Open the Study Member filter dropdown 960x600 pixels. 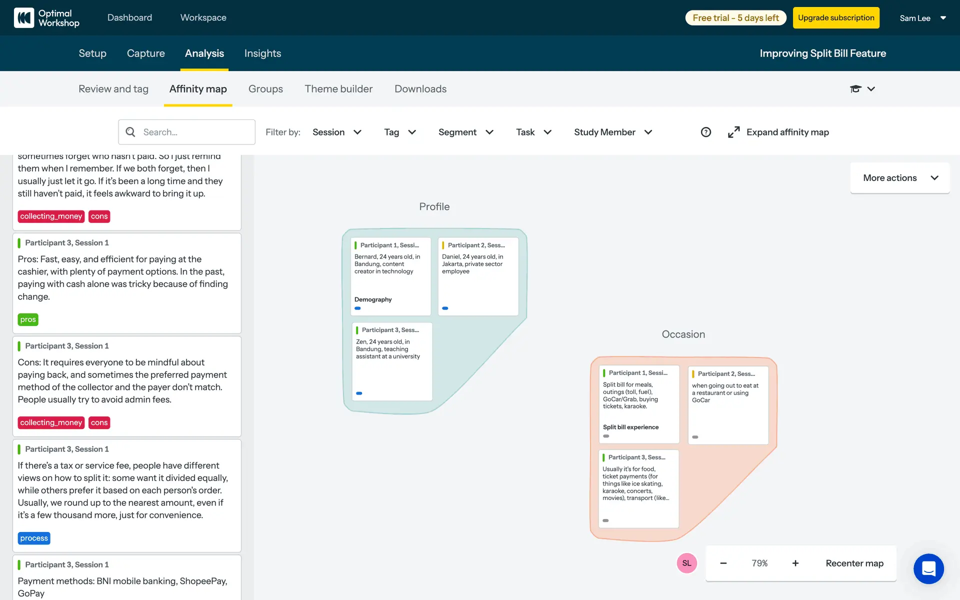tap(612, 132)
